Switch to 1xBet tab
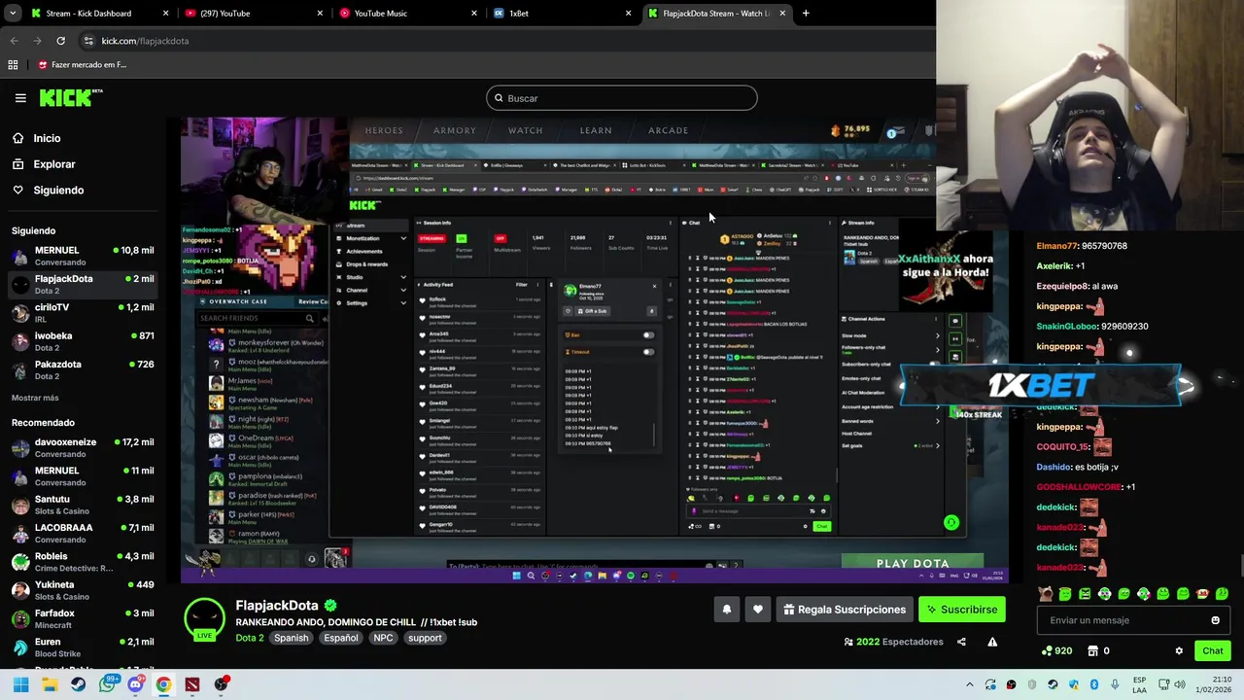Image resolution: width=1244 pixels, height=700 pixels. coord(564,14)
